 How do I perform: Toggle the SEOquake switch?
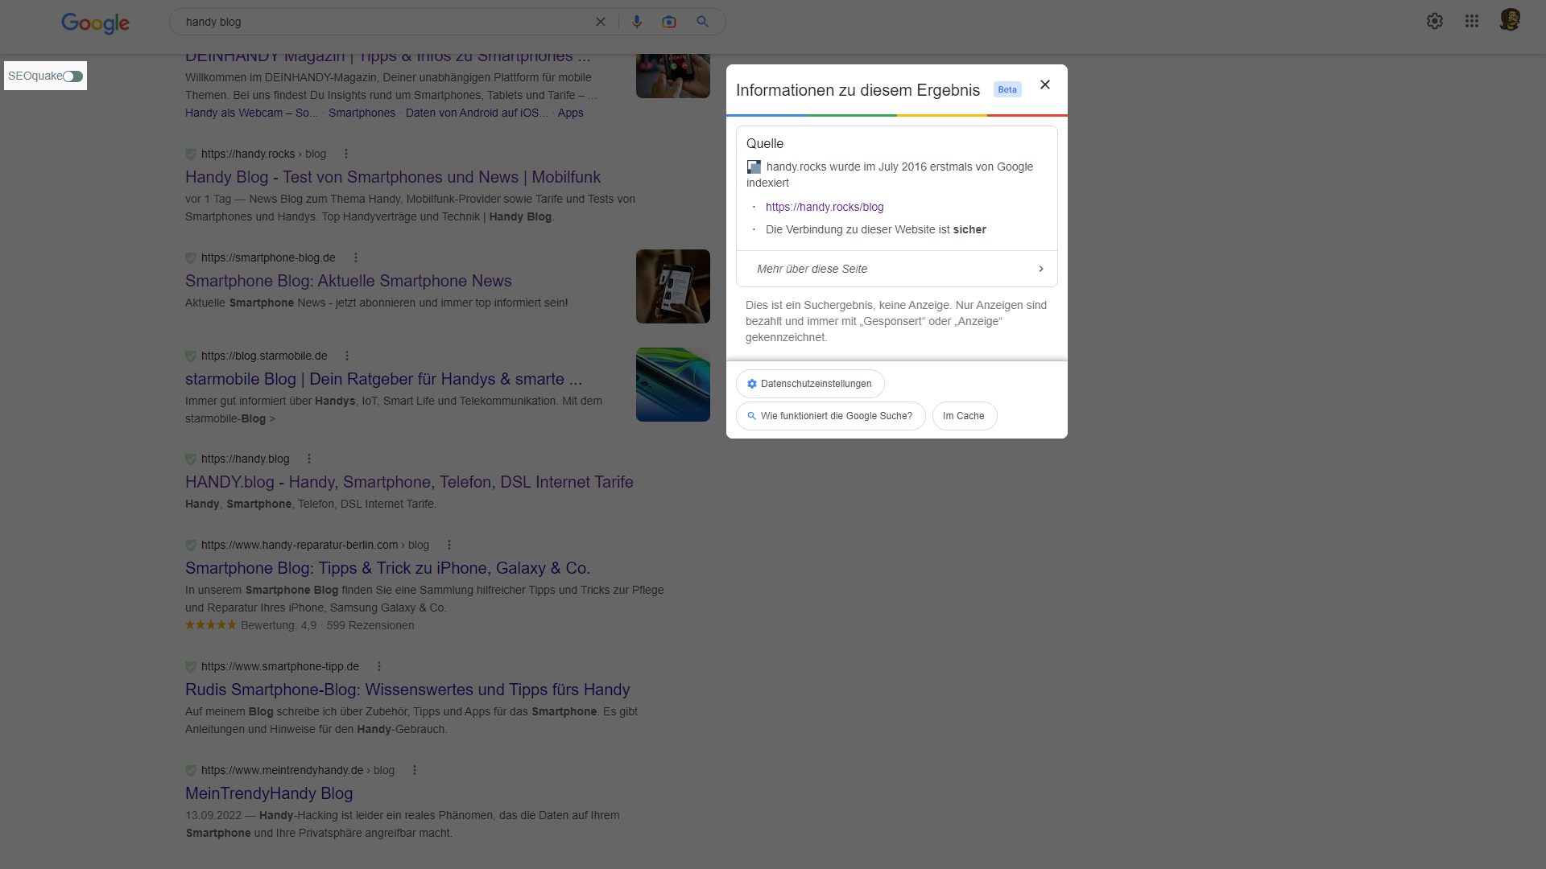(72, 76)
